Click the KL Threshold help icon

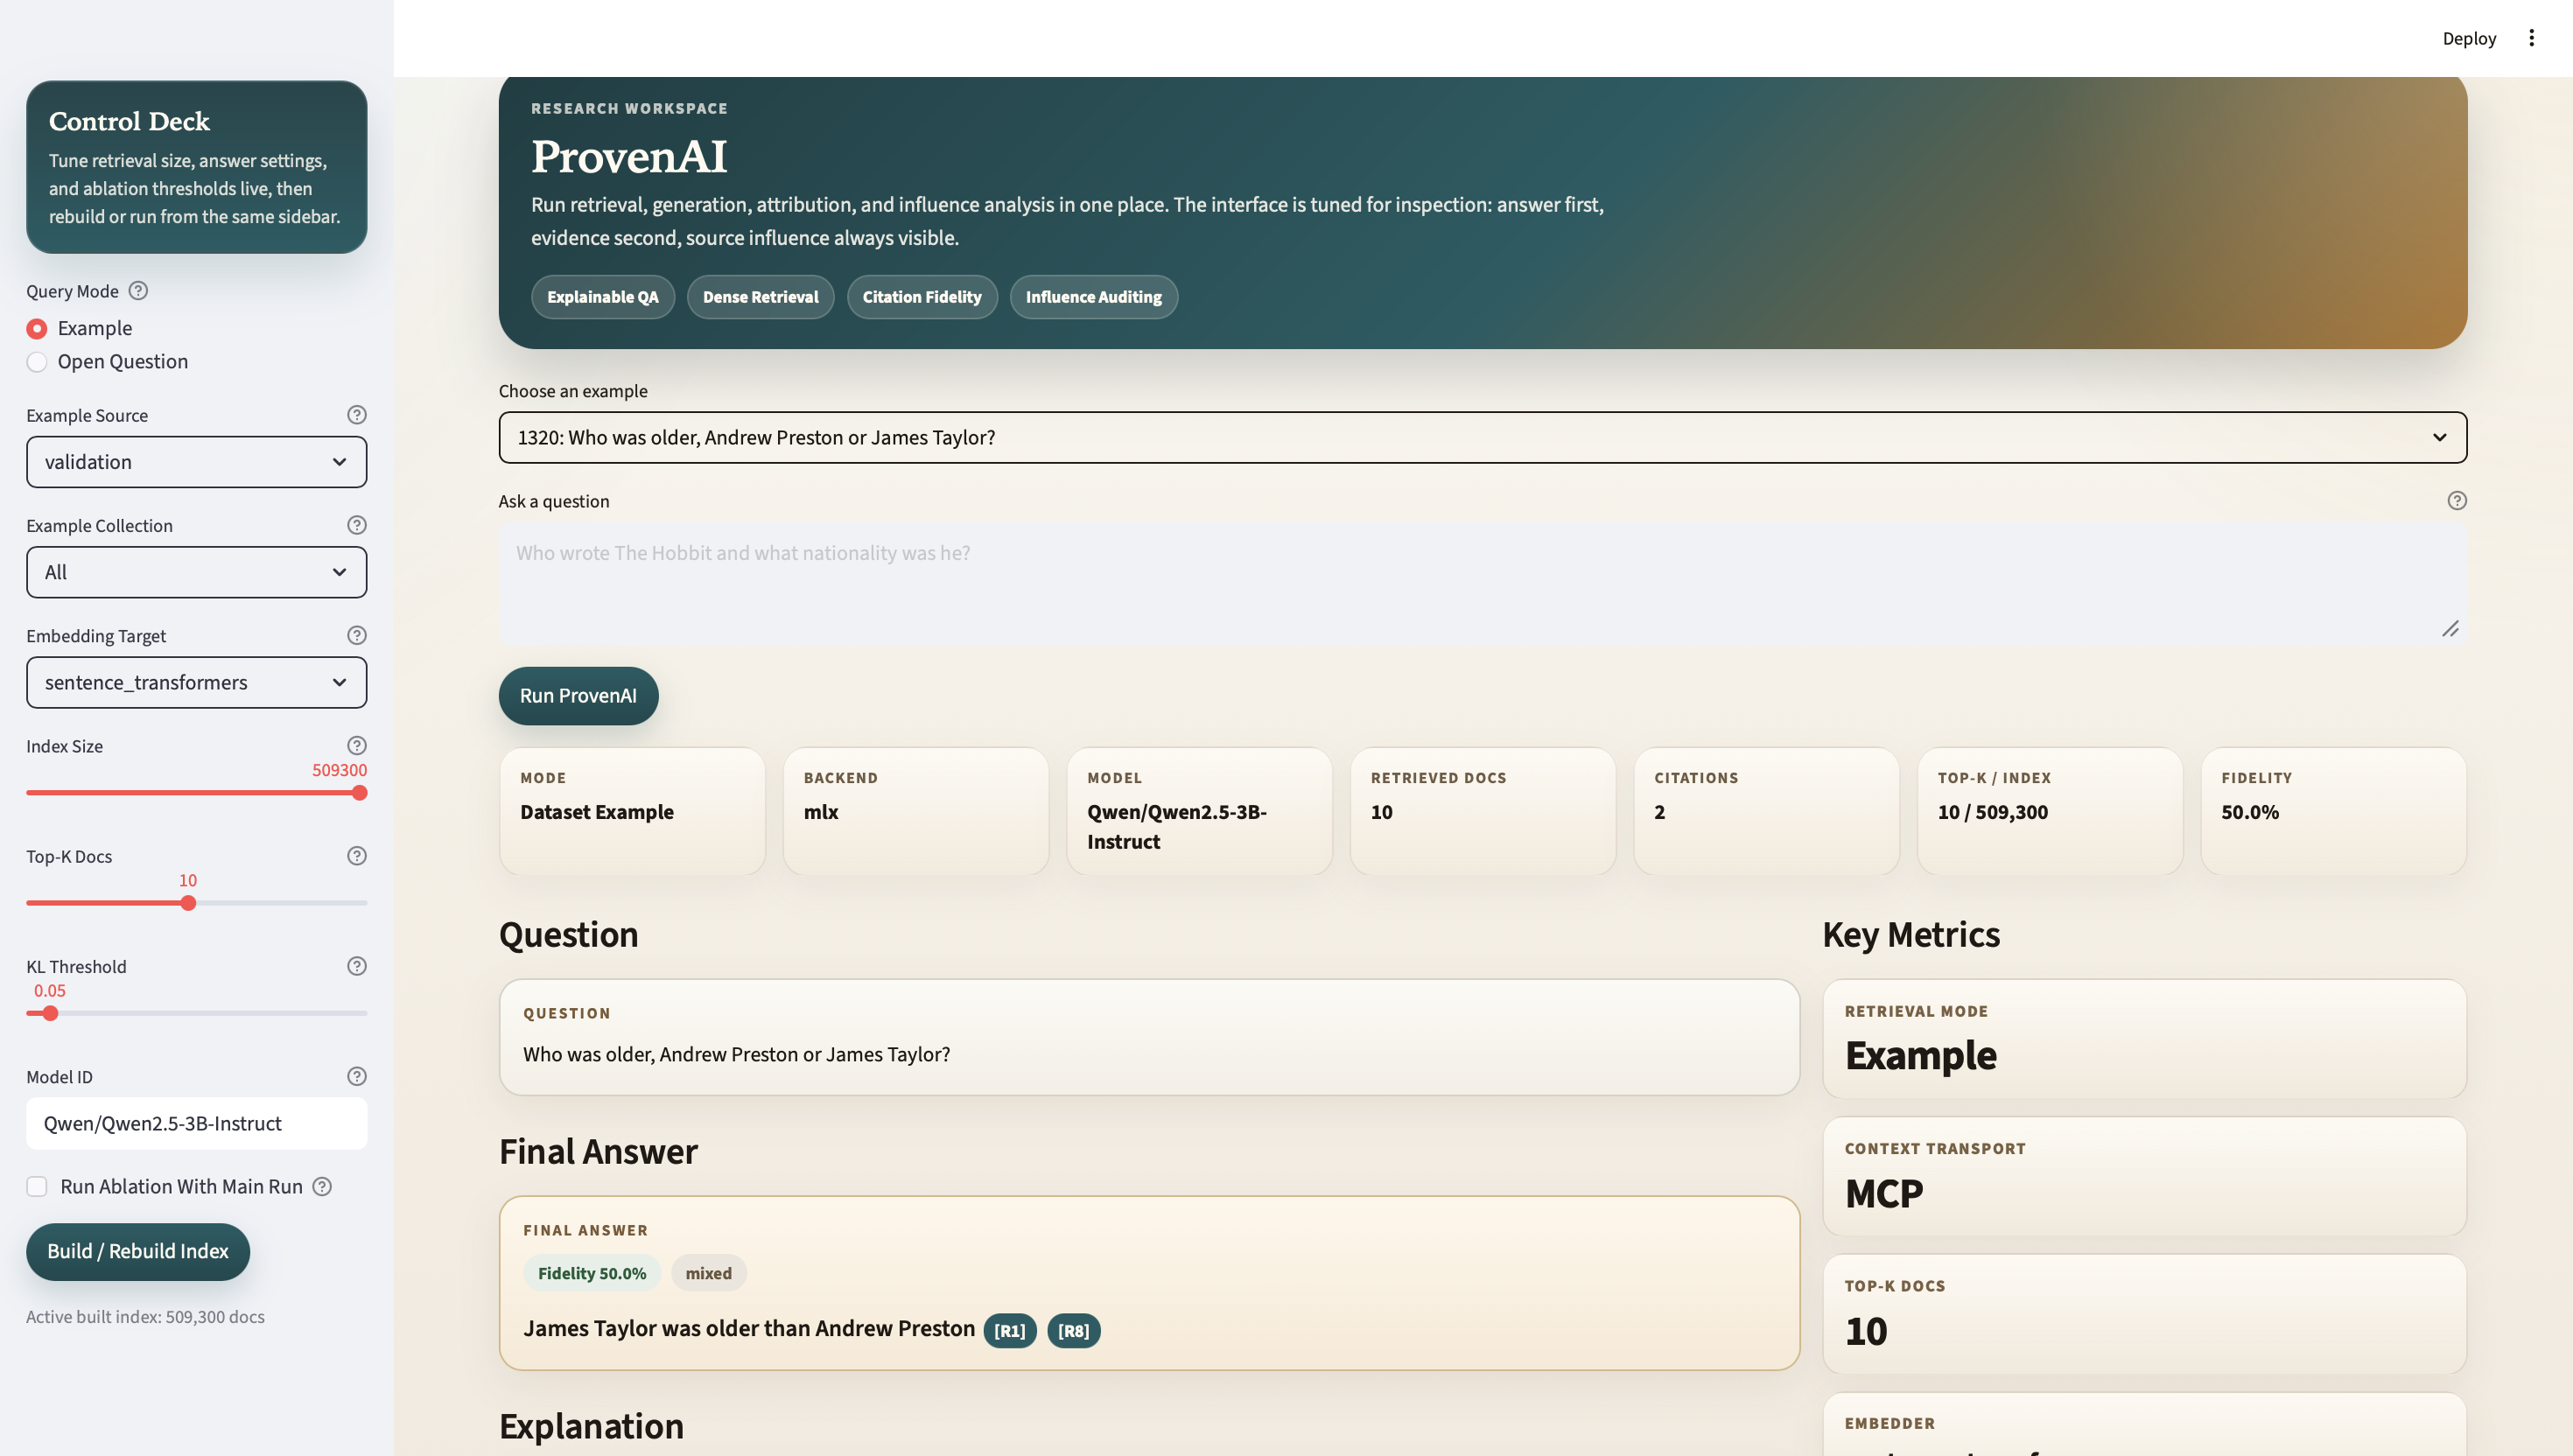357,966
